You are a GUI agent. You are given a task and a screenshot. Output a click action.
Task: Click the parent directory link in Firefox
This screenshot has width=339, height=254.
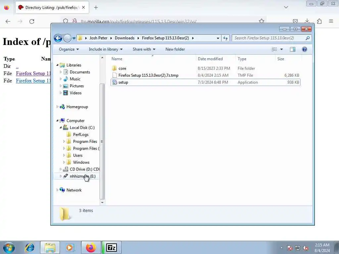[x=17, y=67]
